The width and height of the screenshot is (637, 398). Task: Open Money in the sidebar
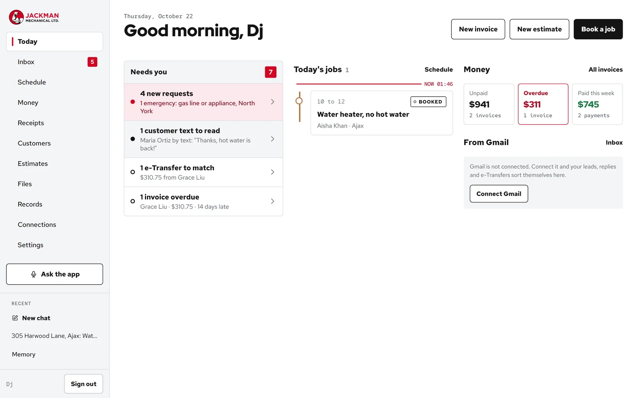(x=55, y=103)
